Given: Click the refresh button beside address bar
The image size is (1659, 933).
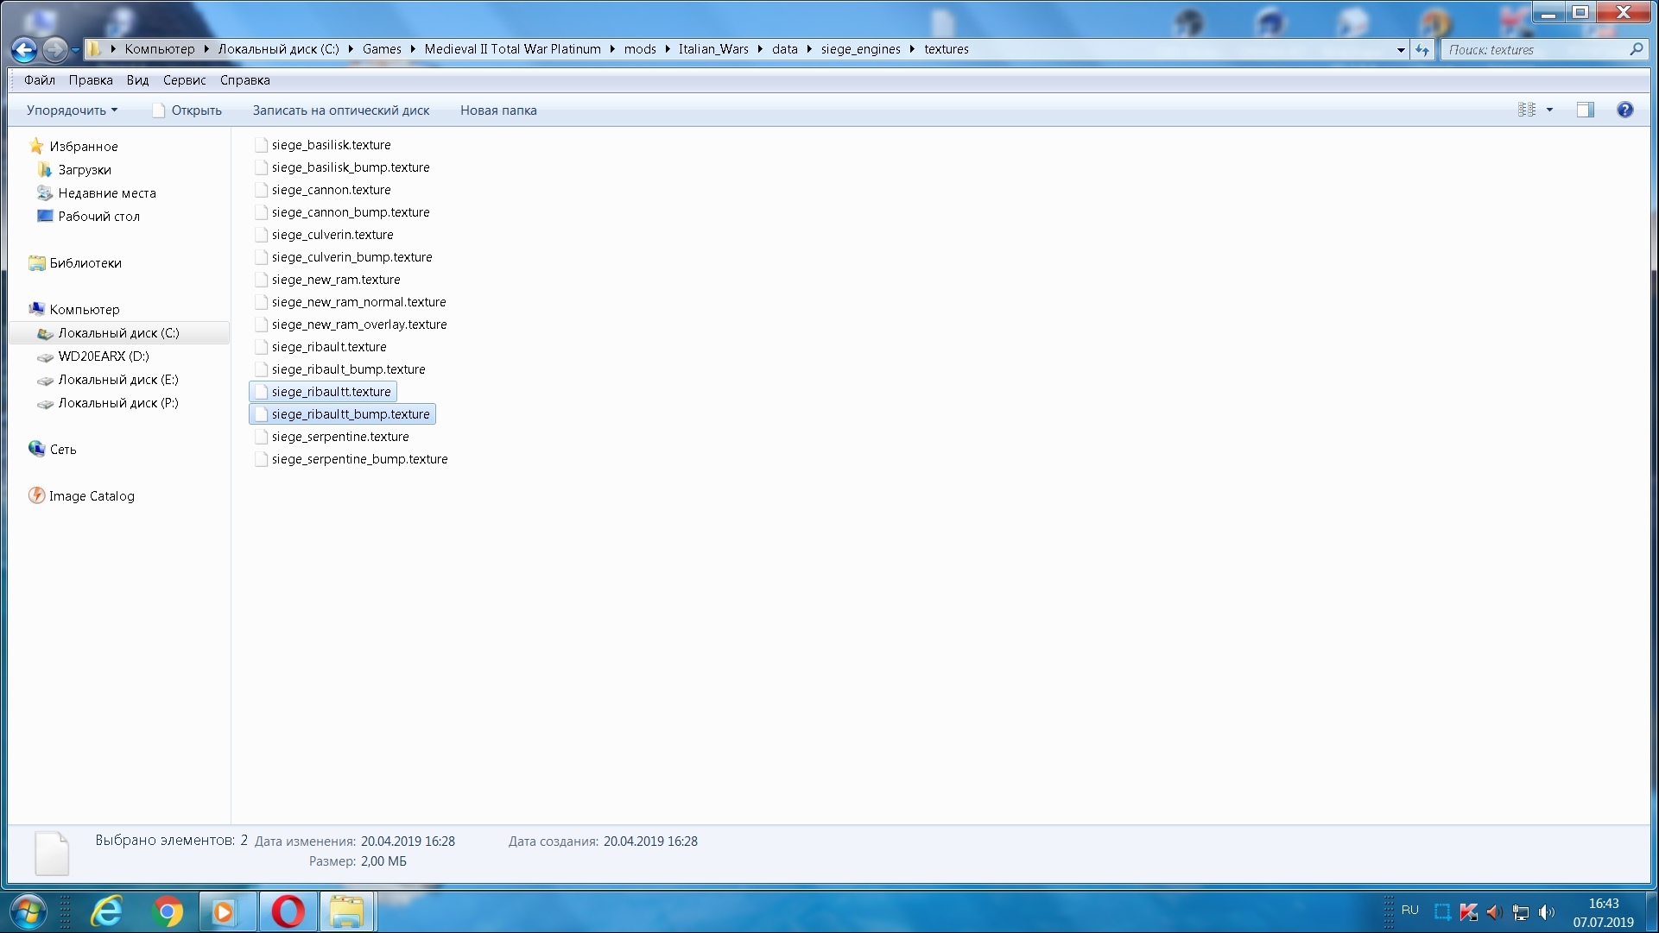Looking at the screenshot, I should pyautogui.click(x=1422, y=50).
